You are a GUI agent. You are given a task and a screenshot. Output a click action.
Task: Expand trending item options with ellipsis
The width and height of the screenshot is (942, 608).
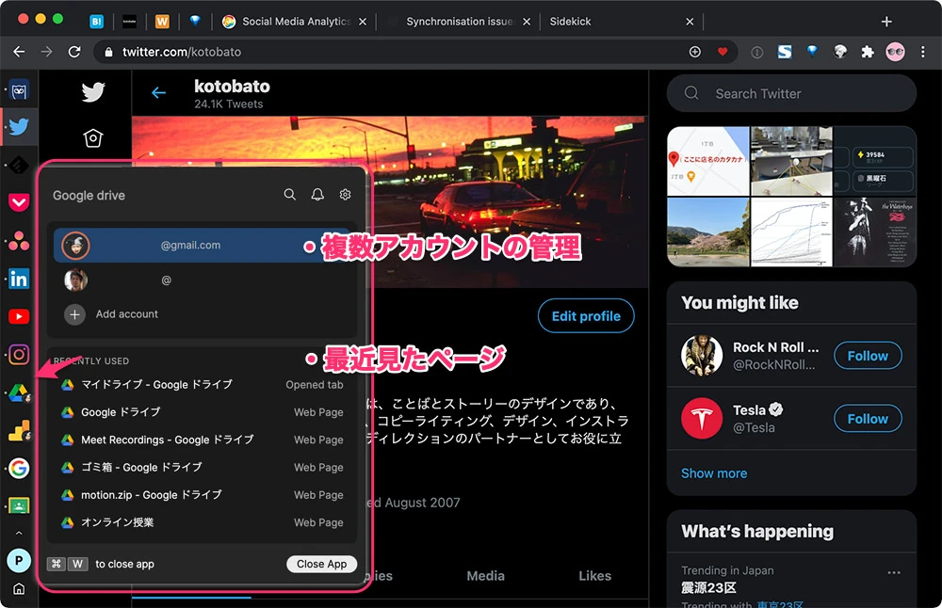pyautogui.click(x=894, y=572)
